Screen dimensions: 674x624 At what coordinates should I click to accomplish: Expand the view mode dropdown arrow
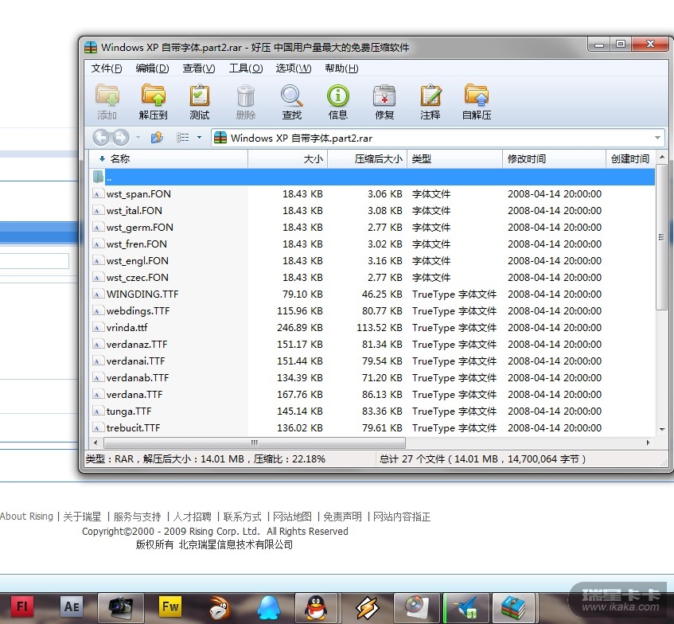199,138
